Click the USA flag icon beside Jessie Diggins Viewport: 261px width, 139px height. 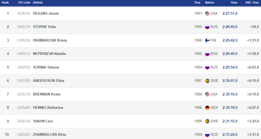207,13
